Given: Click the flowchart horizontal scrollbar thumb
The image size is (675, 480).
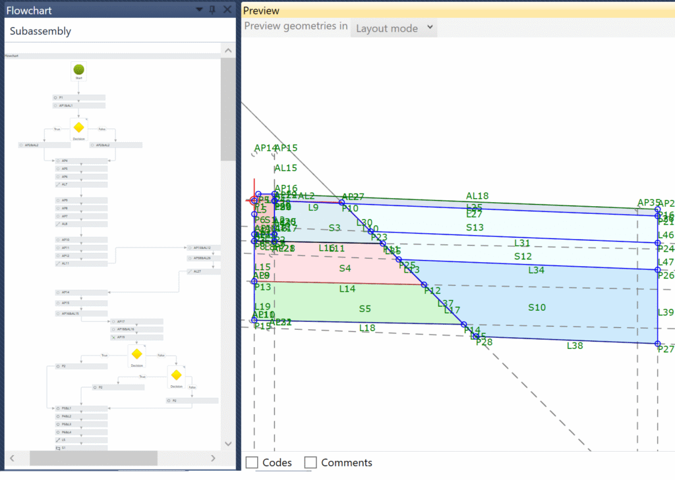Looking at the screenshot, I should (x=93, y=458).
